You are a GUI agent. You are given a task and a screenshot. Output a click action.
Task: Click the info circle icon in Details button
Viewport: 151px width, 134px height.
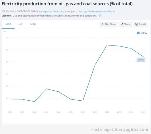point(136,24)
